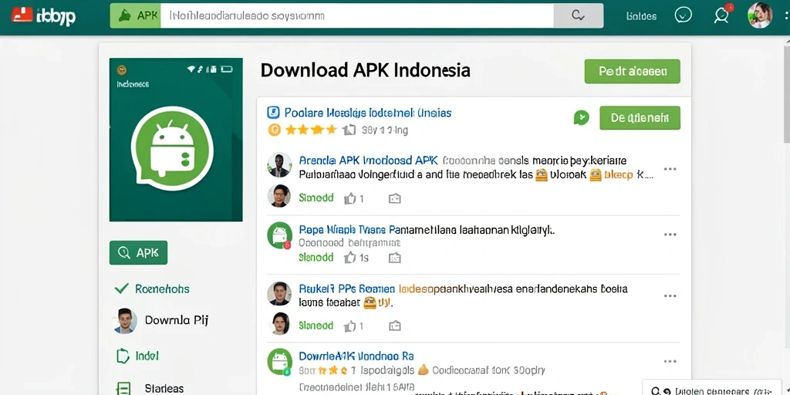790x395 pixels.
Task: Open more options for 'Rapa Nirapia' post
Action: click(670, 235)
